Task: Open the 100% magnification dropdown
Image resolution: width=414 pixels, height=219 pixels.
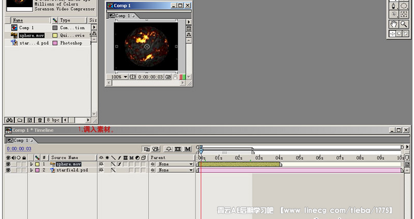Action: (119, 77)
